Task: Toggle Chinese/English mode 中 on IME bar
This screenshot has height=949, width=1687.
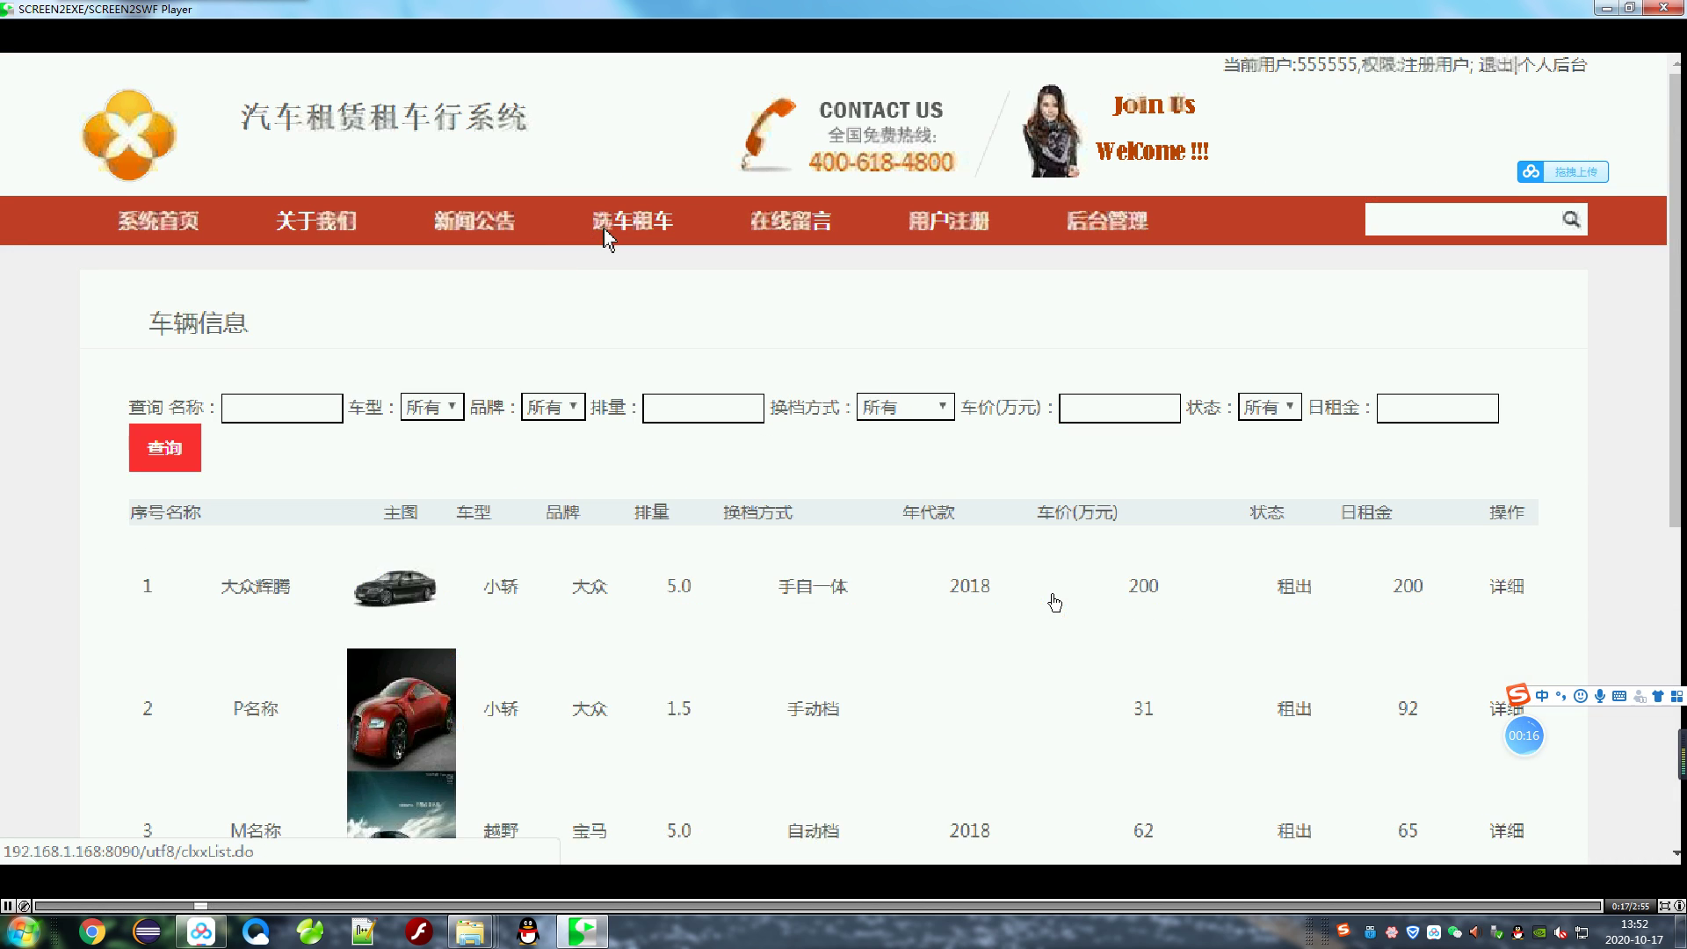Action: (x=1542, y=696)
